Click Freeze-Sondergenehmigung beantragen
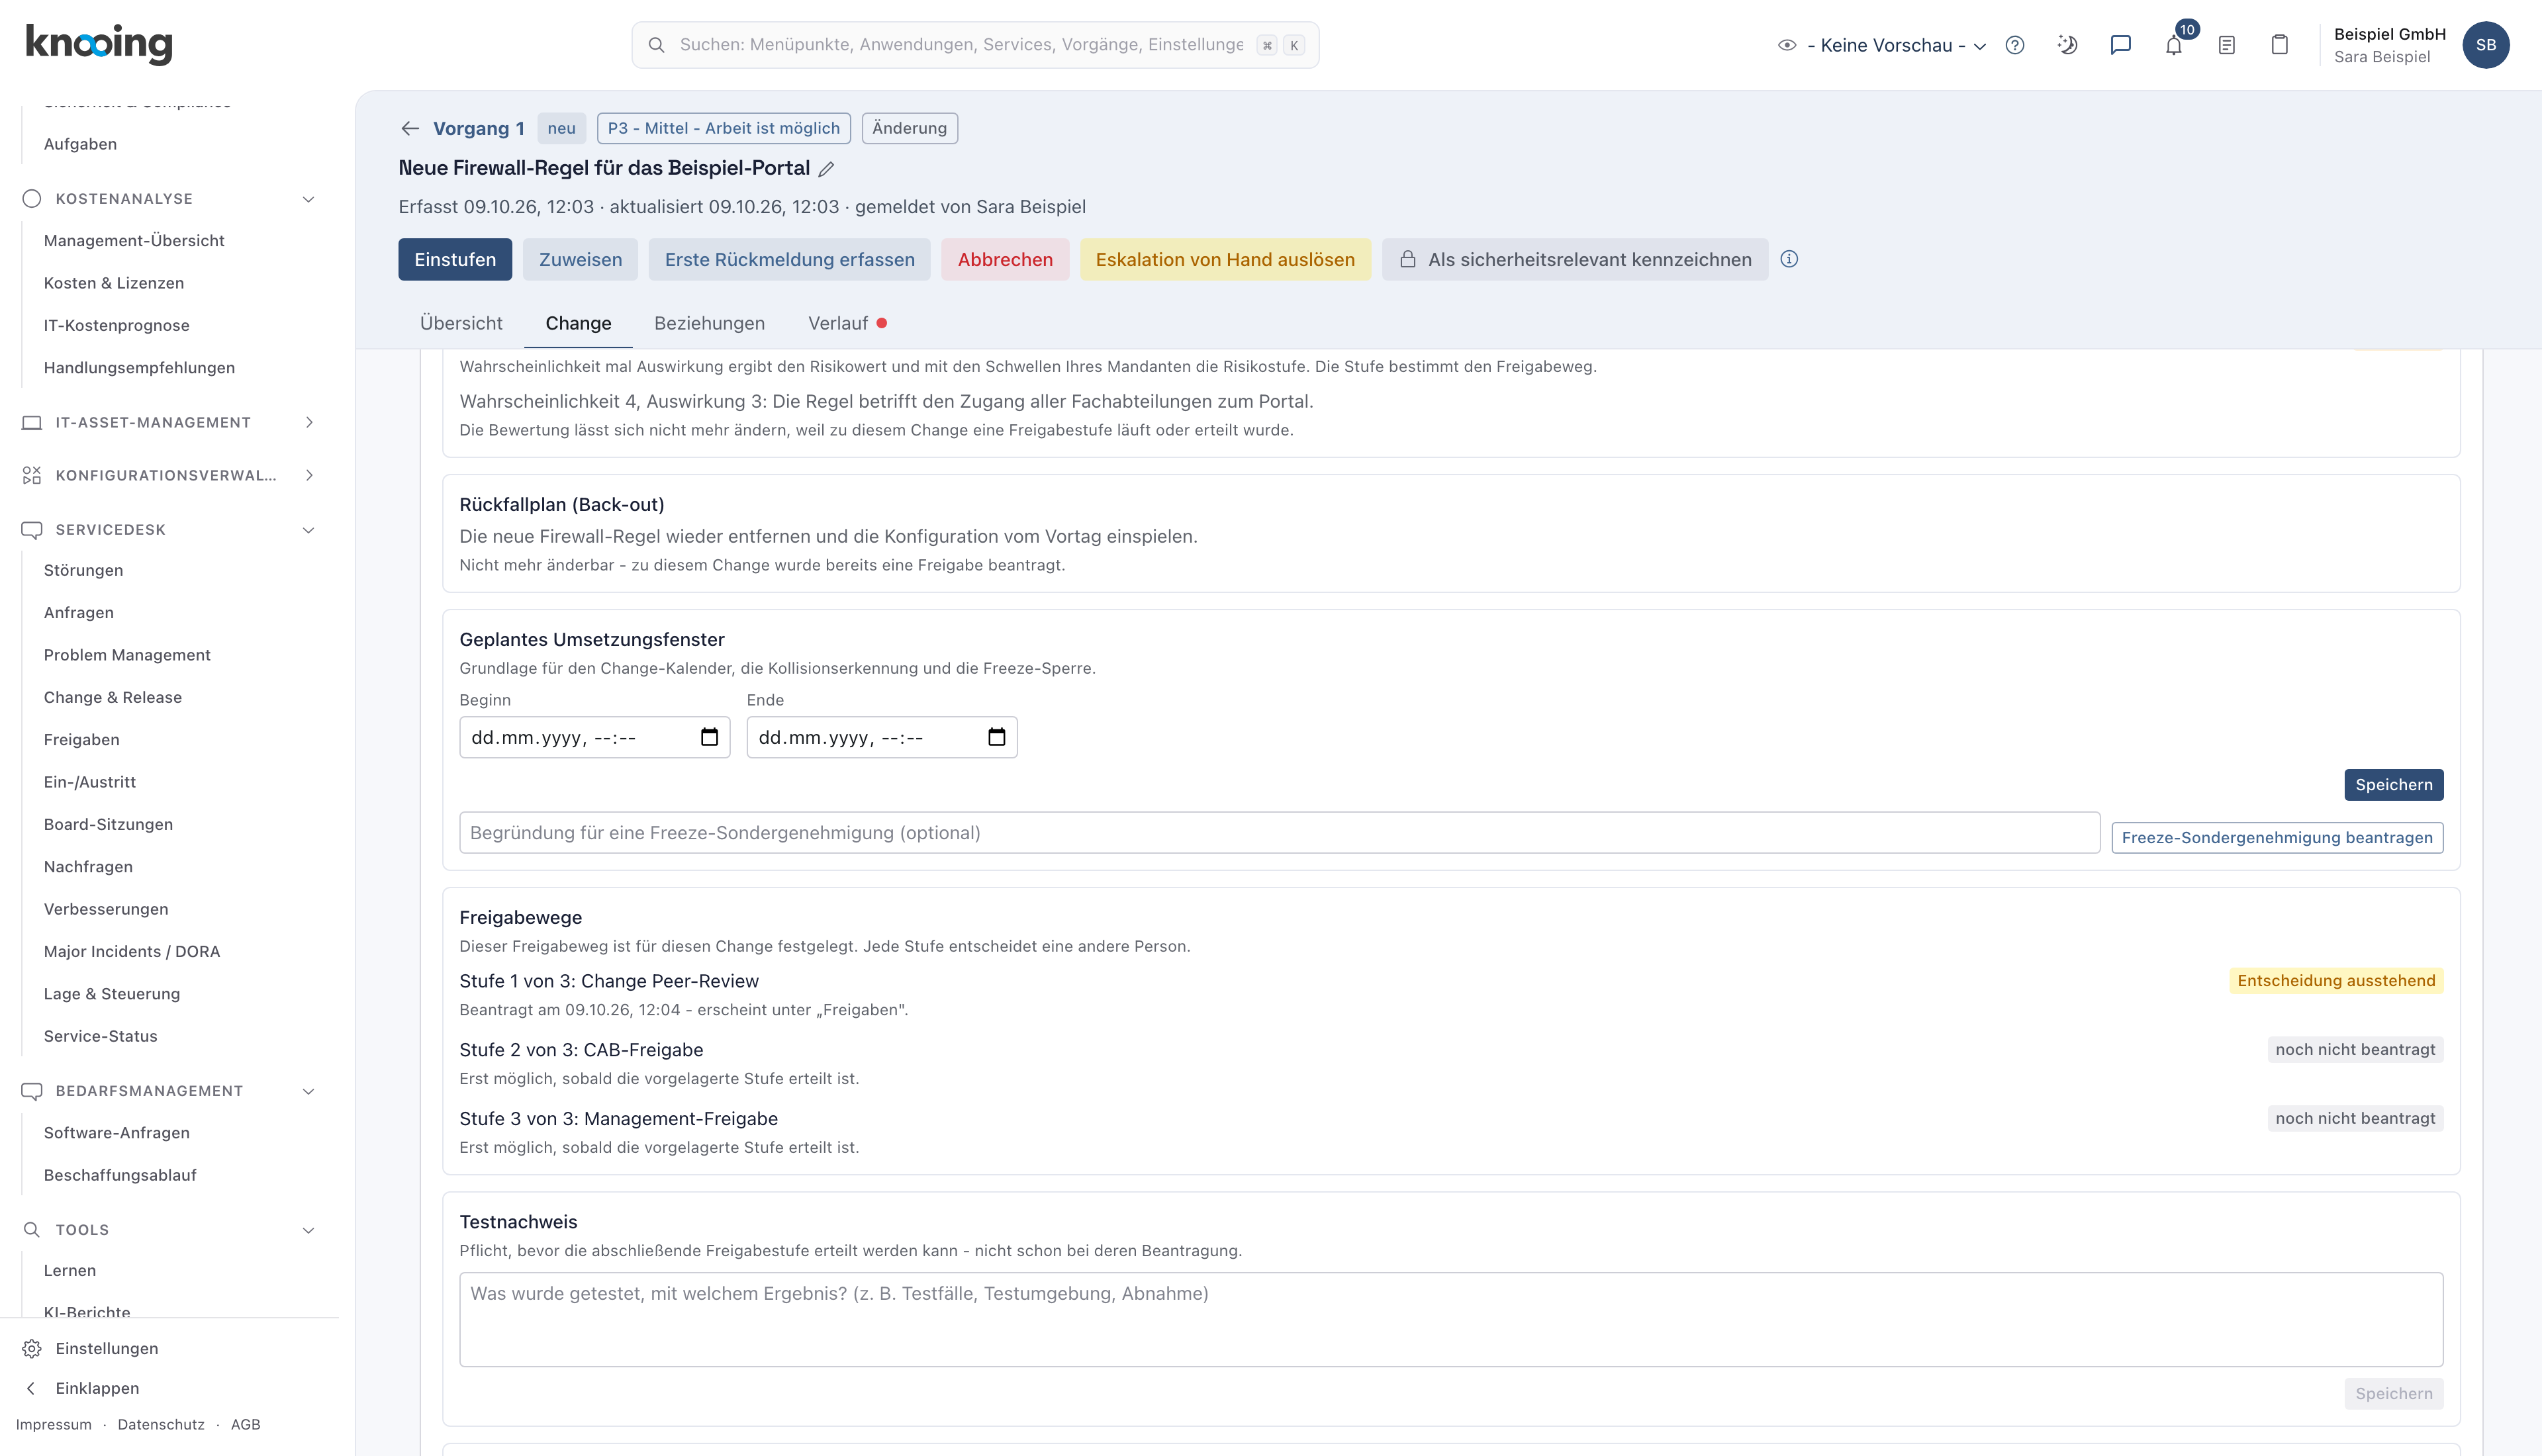 pyautogui.click(x=2277, y=837)
